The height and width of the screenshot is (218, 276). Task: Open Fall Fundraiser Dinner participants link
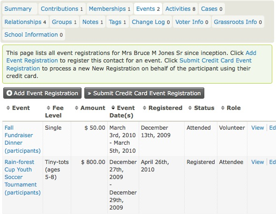coord(22,139)
